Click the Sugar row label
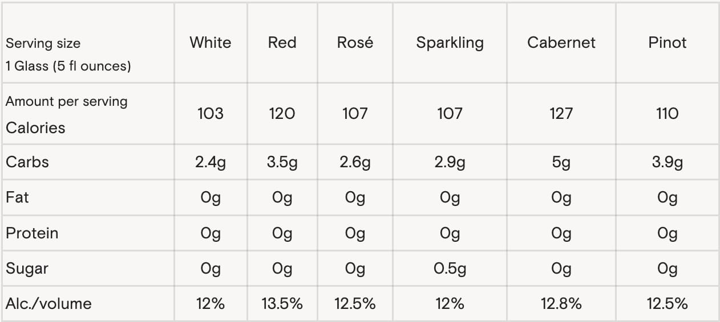Screen dimensions: 720x322 coord(27,269)
